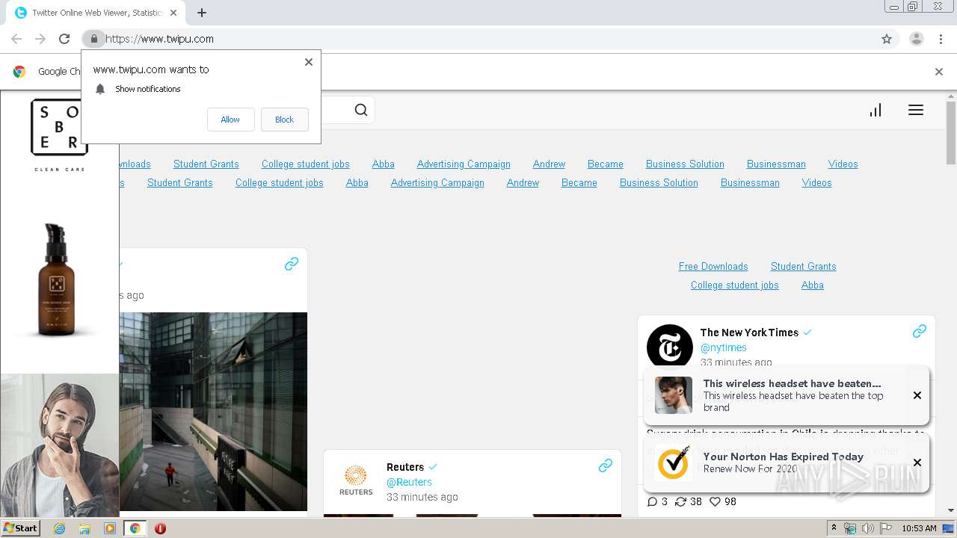Open a new browser tab

click(x=202, y=13)
